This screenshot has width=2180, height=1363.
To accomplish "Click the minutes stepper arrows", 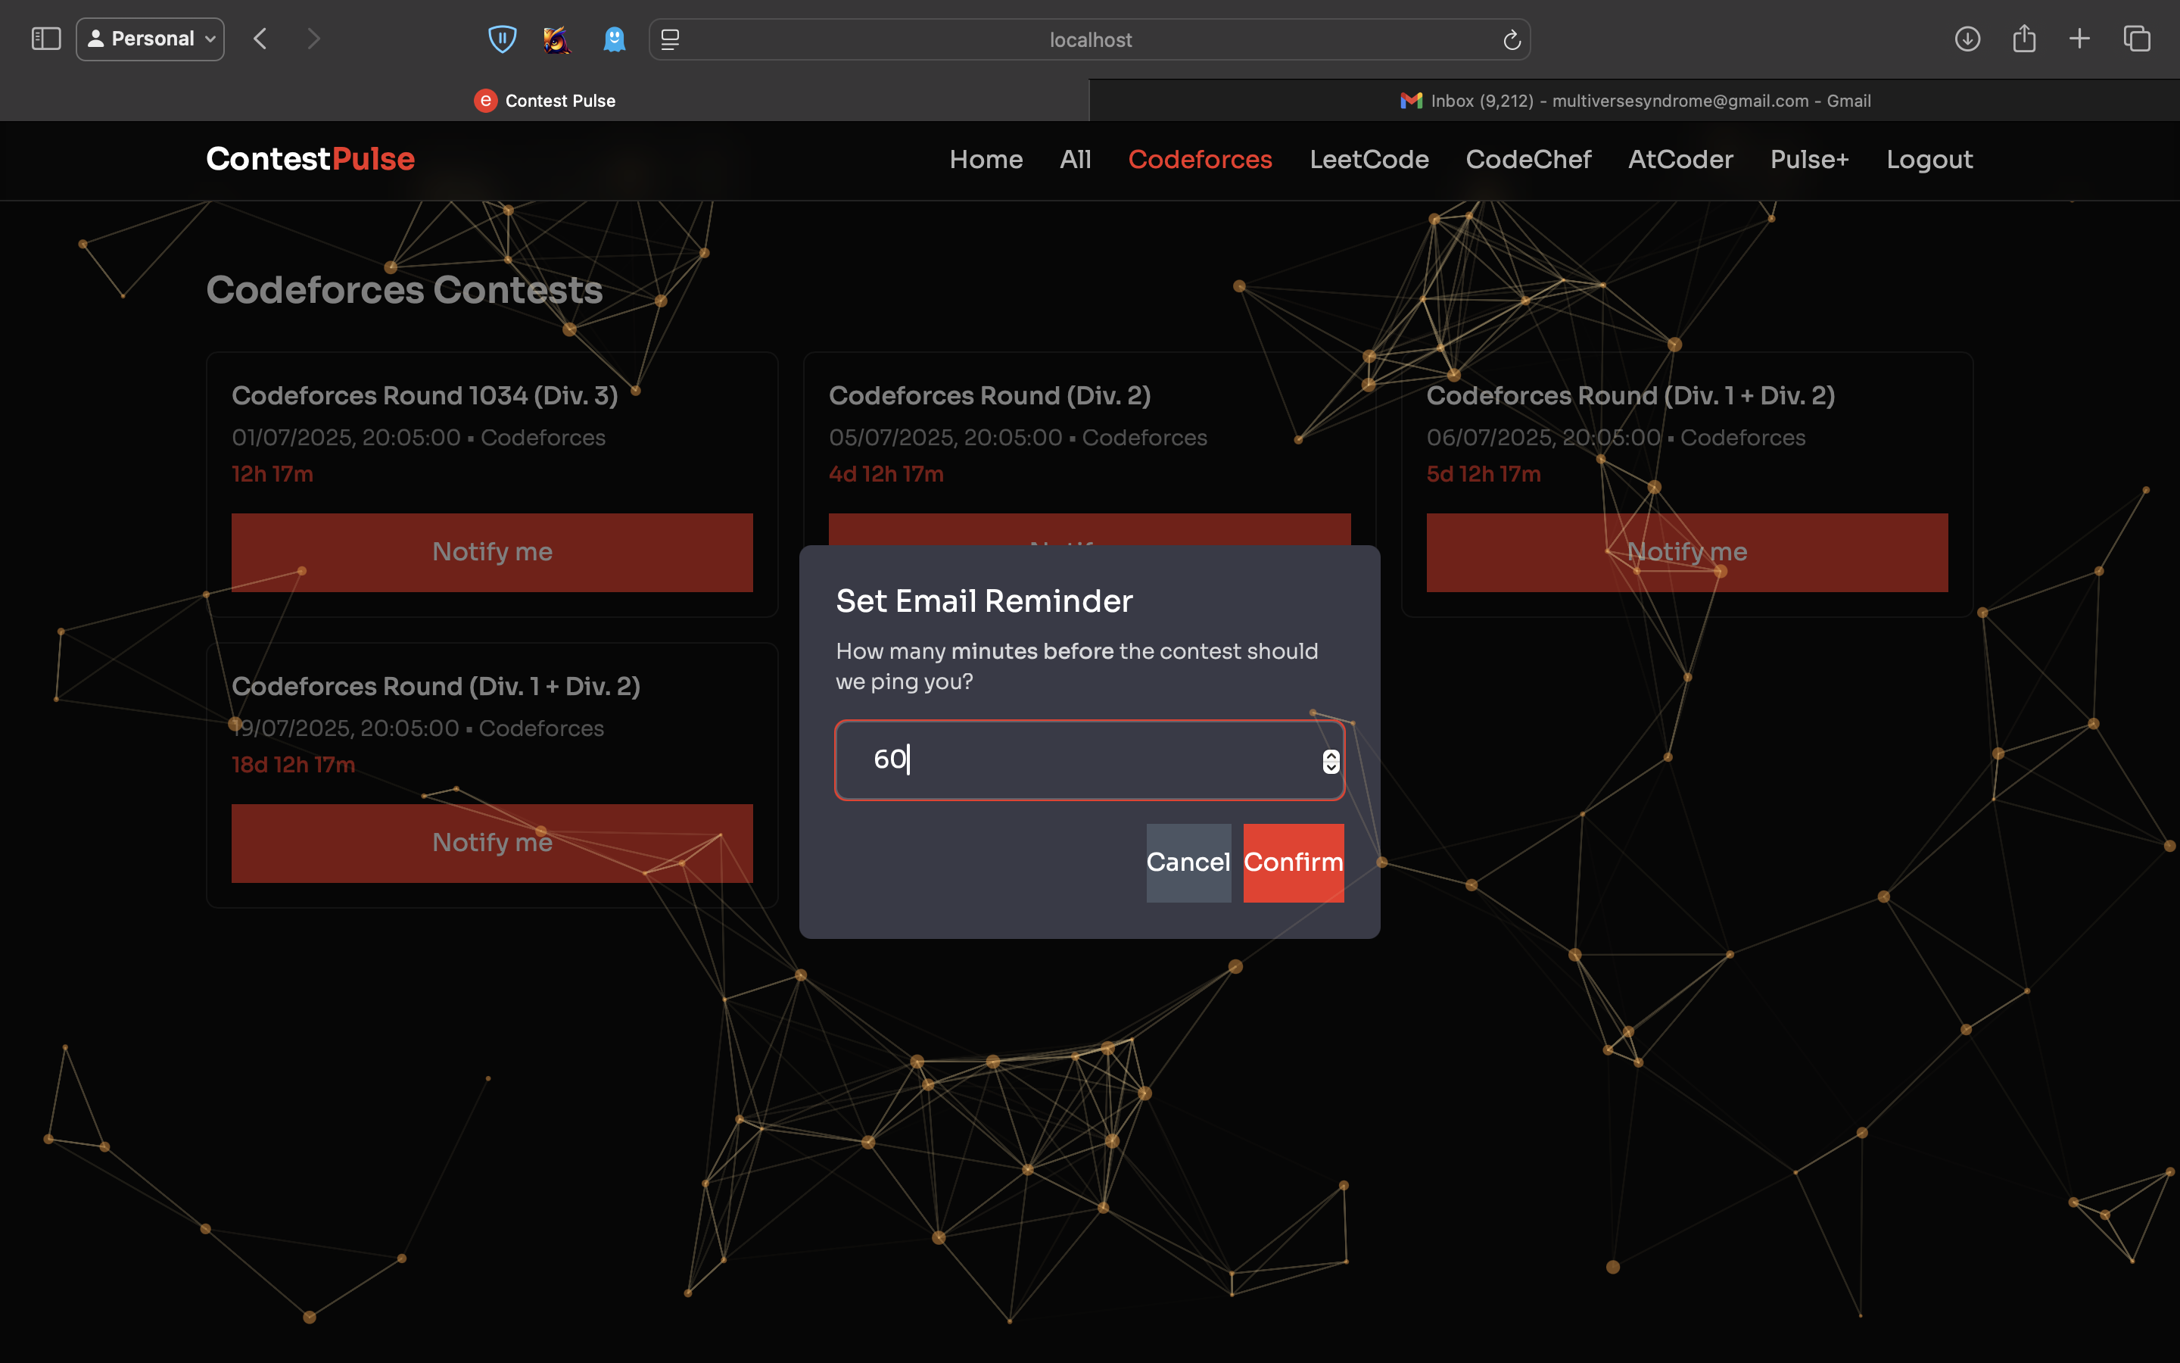I will point(1331,762).
